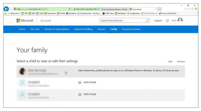Open the Moderator bookmark
The width and height of the screenshot is (201, 111).
121,13
